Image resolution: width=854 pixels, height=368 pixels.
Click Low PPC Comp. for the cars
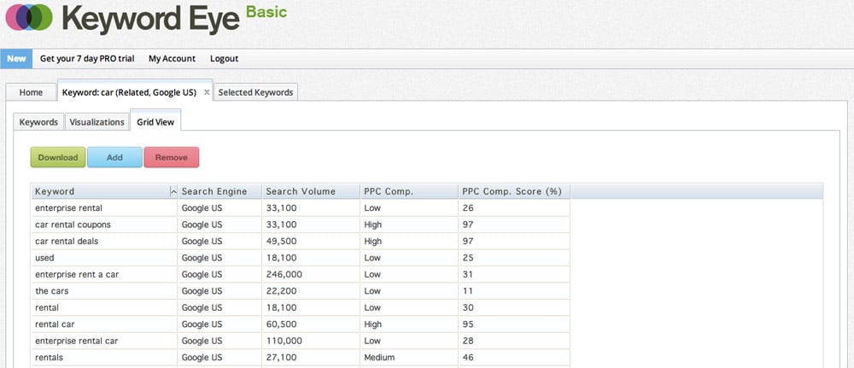[x=409, y=291]
